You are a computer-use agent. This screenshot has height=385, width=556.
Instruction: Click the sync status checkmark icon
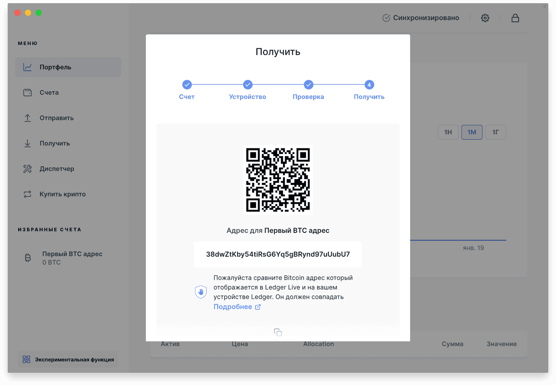(386, 18)
